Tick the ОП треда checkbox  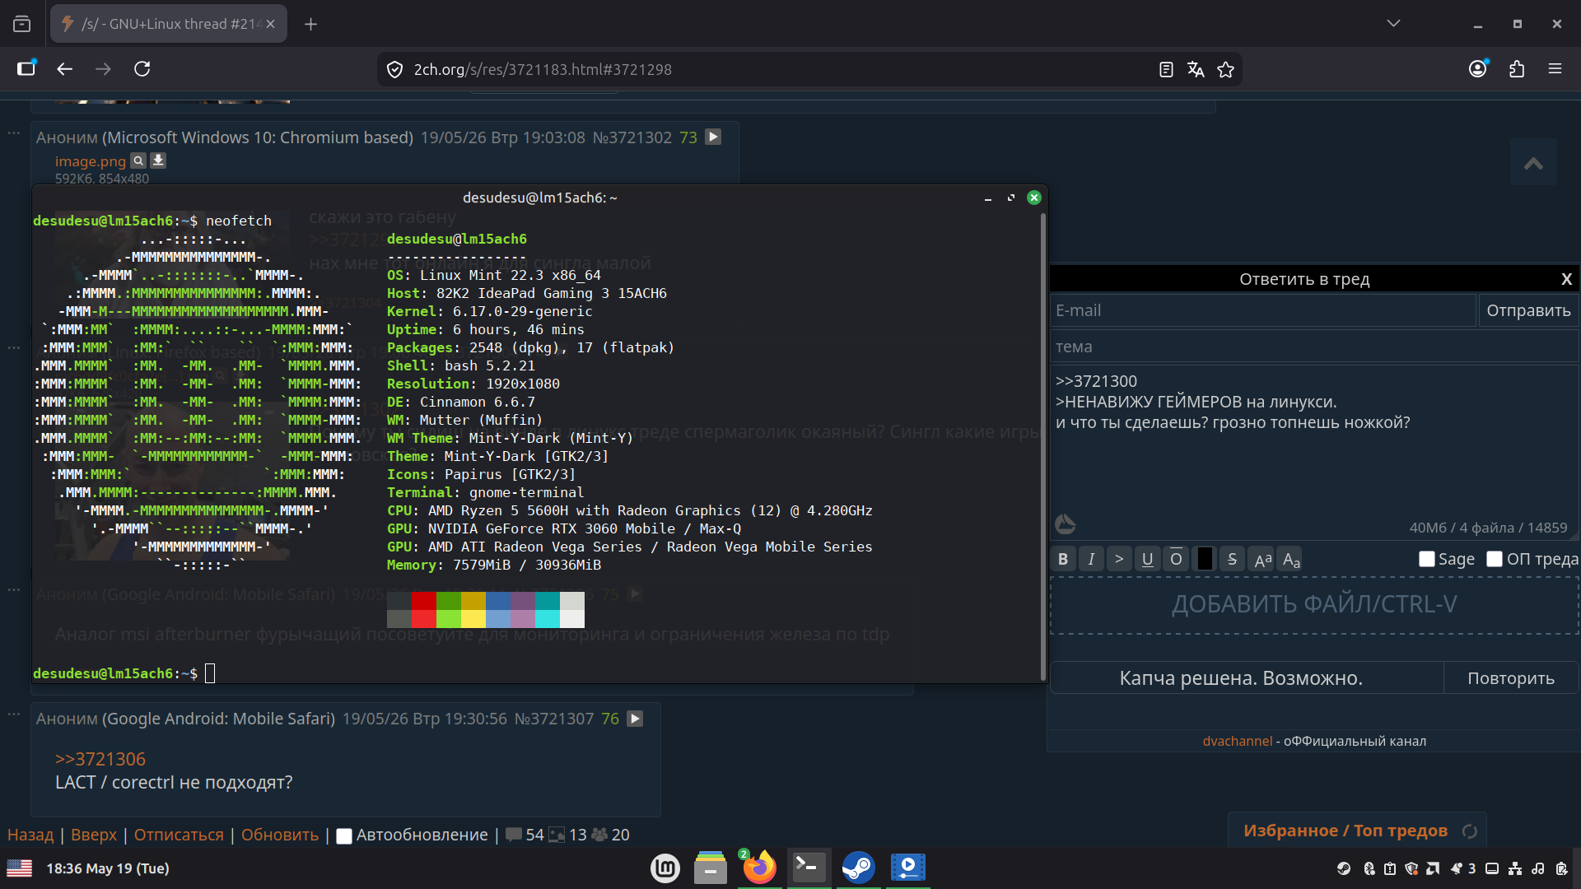pyautogui.click(x=1495, y=560)
